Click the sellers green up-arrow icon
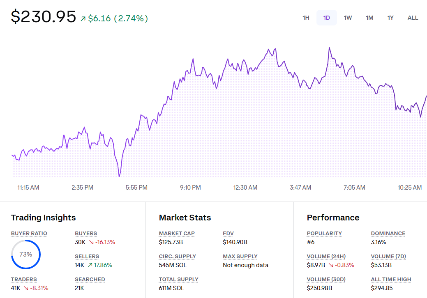Image resolution: width=427 pixels, height=298 pixels. click(x=90, y=265)
